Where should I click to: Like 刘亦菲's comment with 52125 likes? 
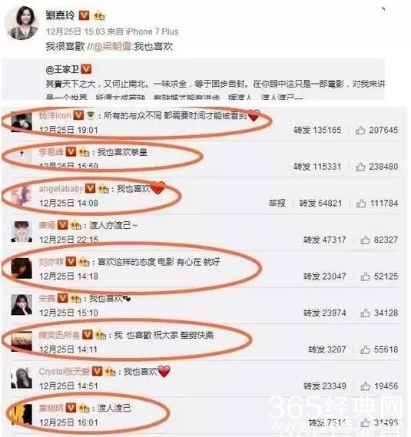pyautogui.click(x=365, y=276)
